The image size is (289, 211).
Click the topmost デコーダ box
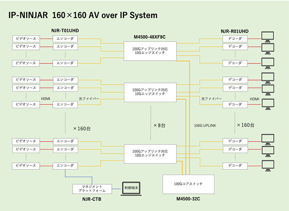[x=234, y=39]
